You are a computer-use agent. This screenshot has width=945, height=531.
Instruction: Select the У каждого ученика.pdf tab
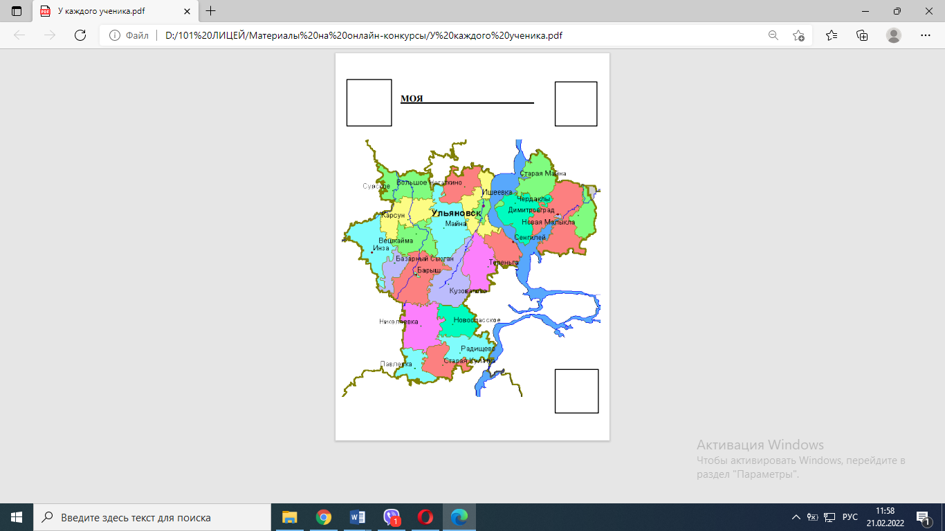click(104, 11)
